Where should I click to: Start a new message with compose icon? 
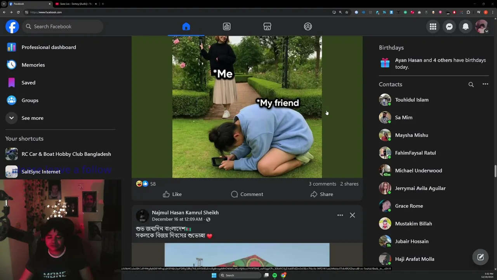[480, 257]
